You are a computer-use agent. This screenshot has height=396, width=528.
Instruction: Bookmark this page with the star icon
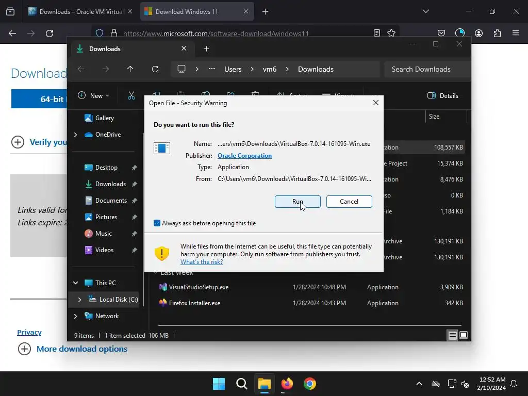391,33
